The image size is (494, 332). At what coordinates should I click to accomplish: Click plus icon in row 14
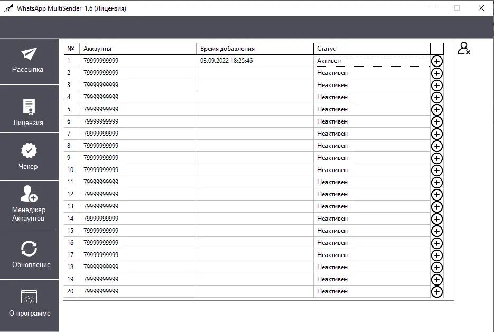click(x=436, y=219)
